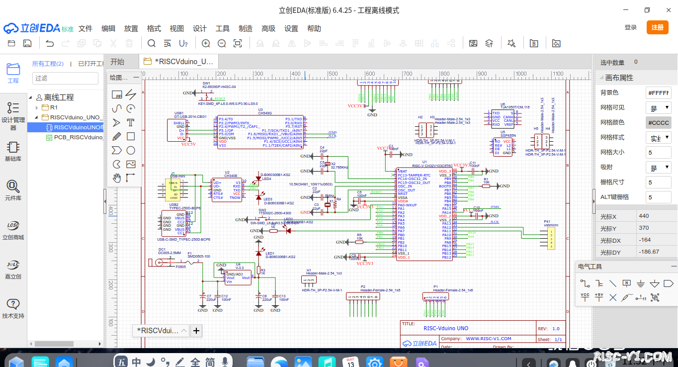The image size is (678, 367).
Task: Open the JLC sidebar item
Action: click(x=13, y=269)
